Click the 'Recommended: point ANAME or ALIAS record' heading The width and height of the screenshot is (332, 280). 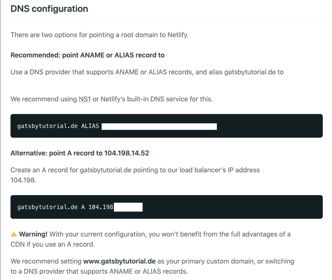[87, 55]
